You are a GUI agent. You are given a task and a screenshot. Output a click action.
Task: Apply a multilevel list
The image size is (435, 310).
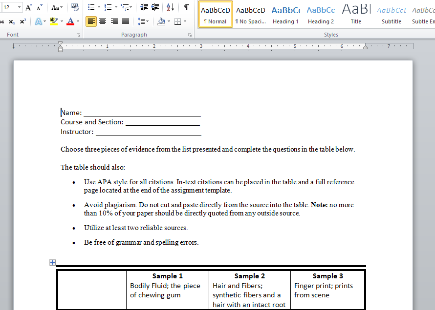[x=125, y=7]
